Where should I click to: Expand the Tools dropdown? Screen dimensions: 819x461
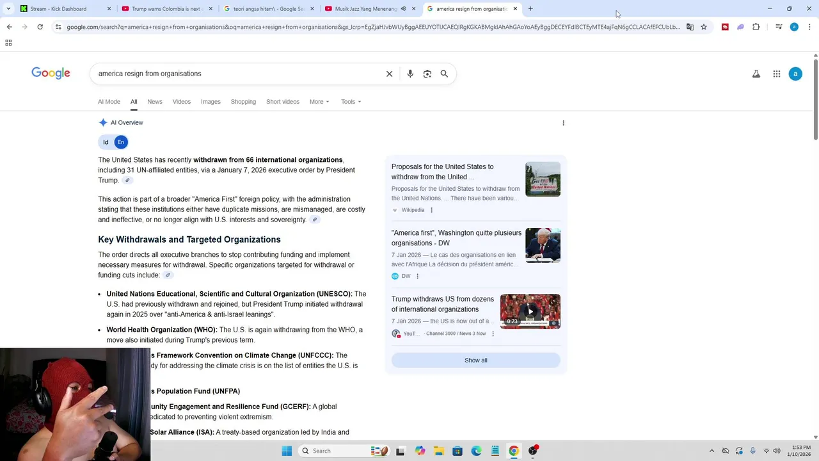pos(351,102)
